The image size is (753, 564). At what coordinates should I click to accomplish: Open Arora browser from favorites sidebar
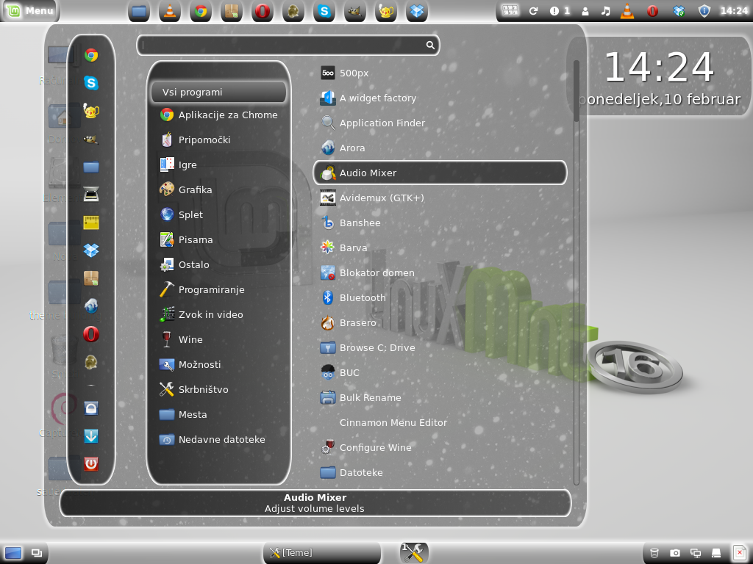point(91,305)
